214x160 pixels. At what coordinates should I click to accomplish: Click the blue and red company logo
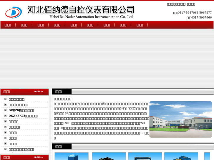13,12
